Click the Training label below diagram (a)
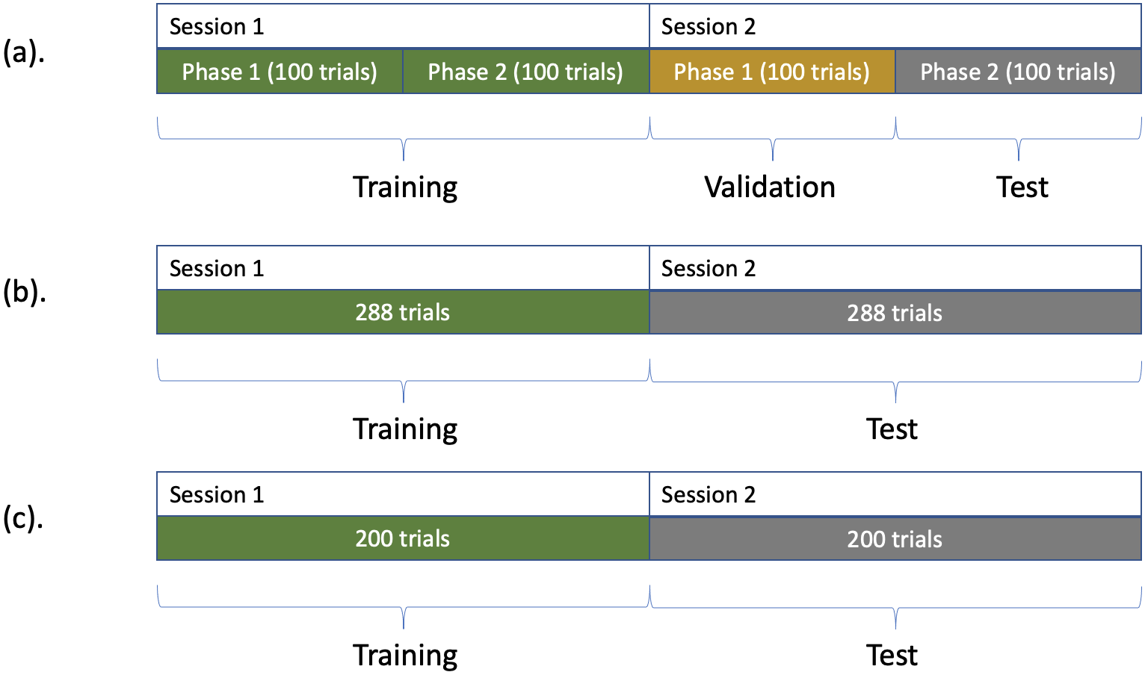This screenshot has height=675, width=1145. click(x=405, y=187)
